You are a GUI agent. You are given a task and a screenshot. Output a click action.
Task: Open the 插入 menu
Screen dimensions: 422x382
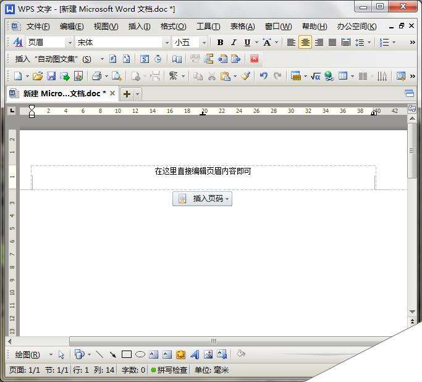coord(139,27)
